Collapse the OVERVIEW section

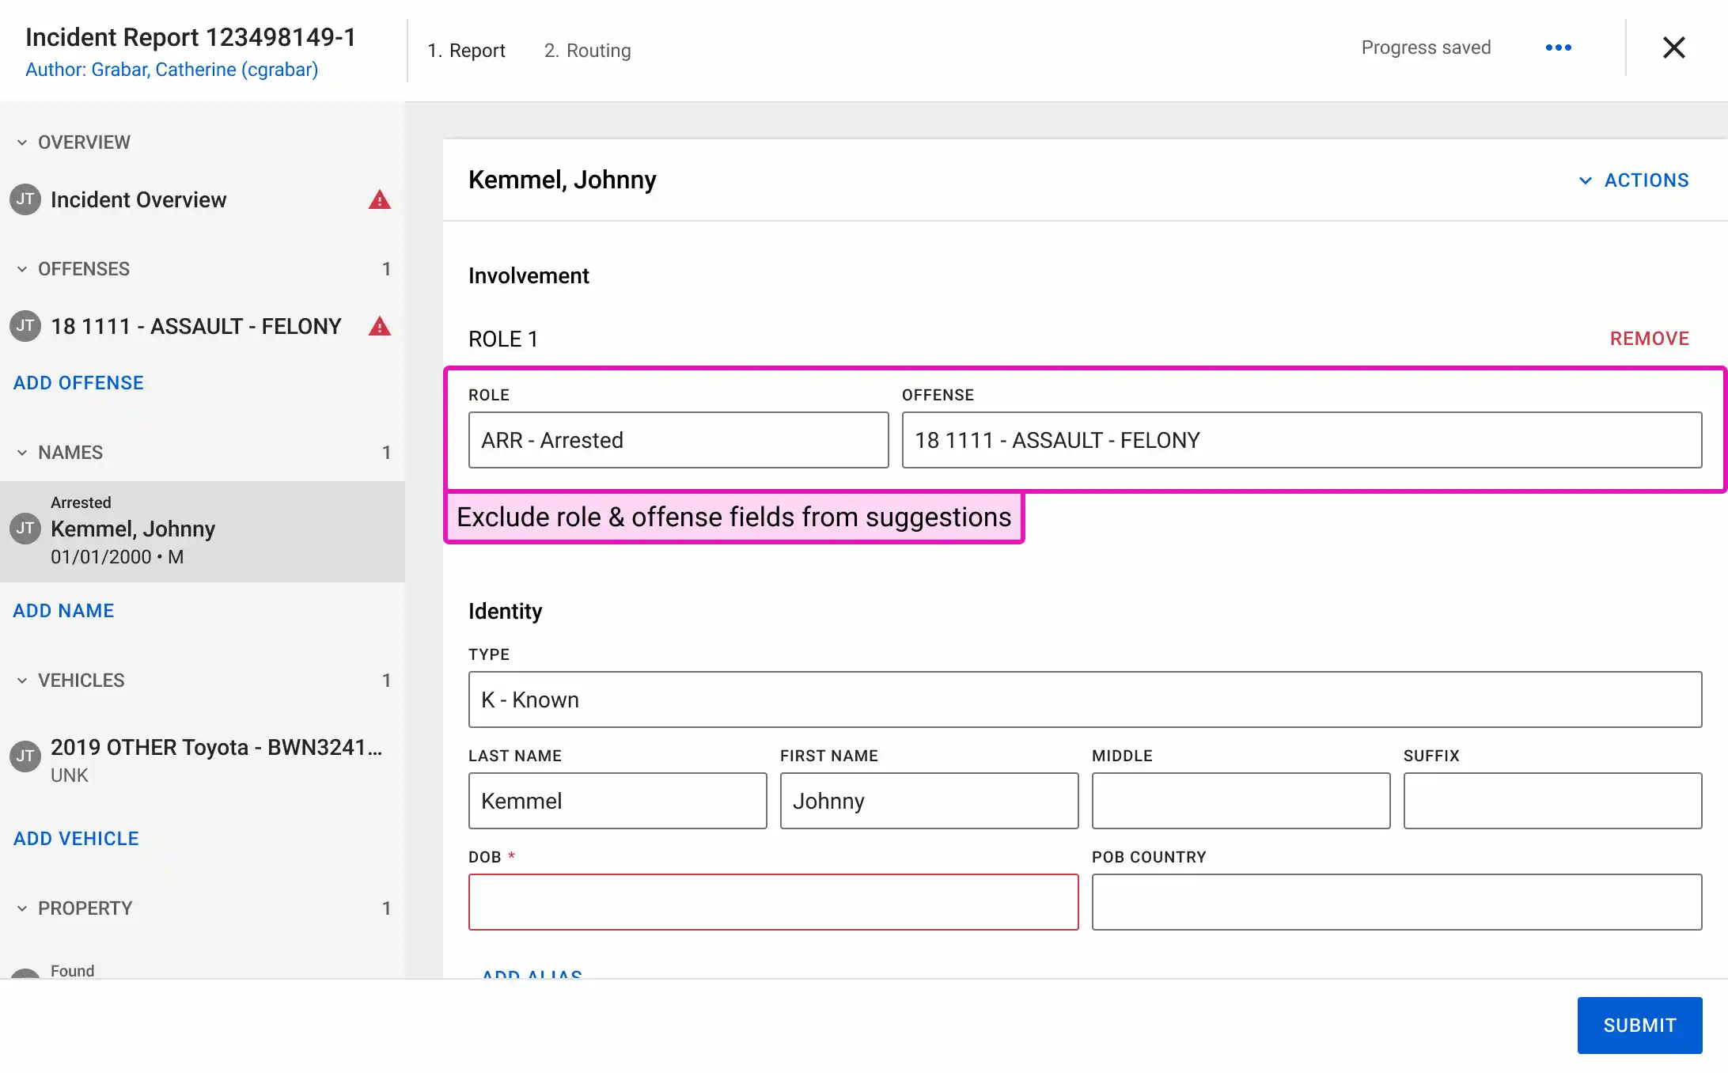[21, 142]
